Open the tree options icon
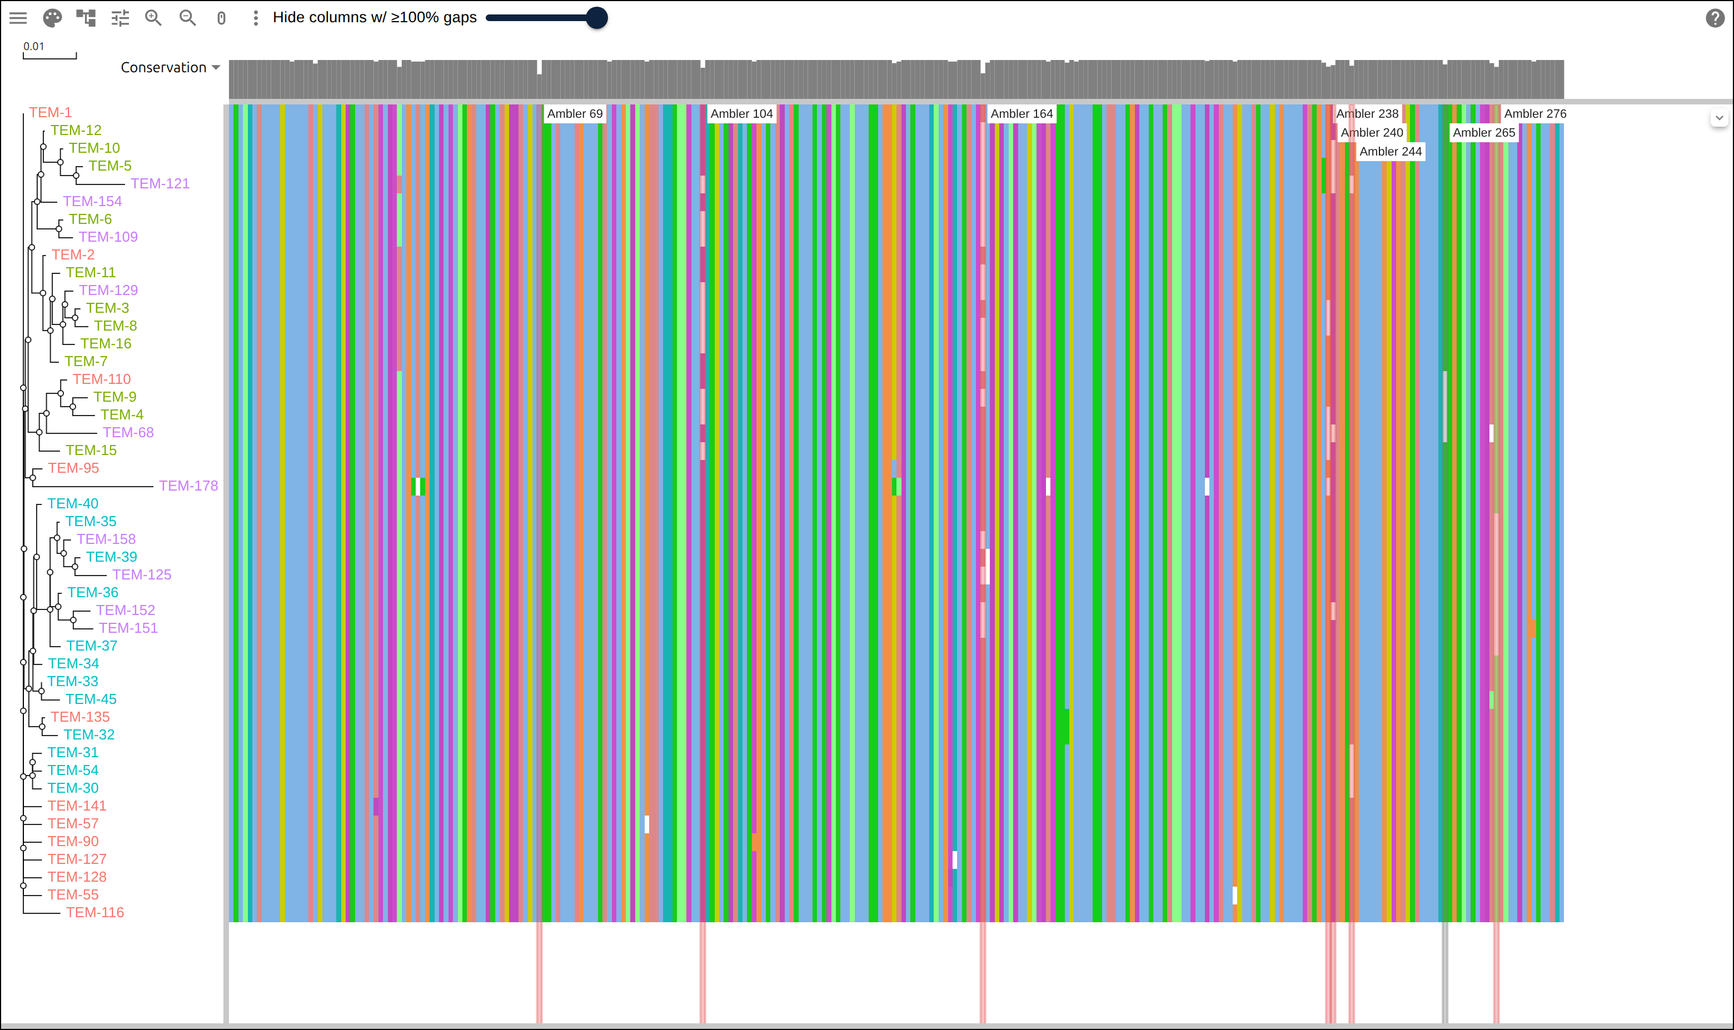The height and width of the screenshot is (1030, 1734). 86,18
